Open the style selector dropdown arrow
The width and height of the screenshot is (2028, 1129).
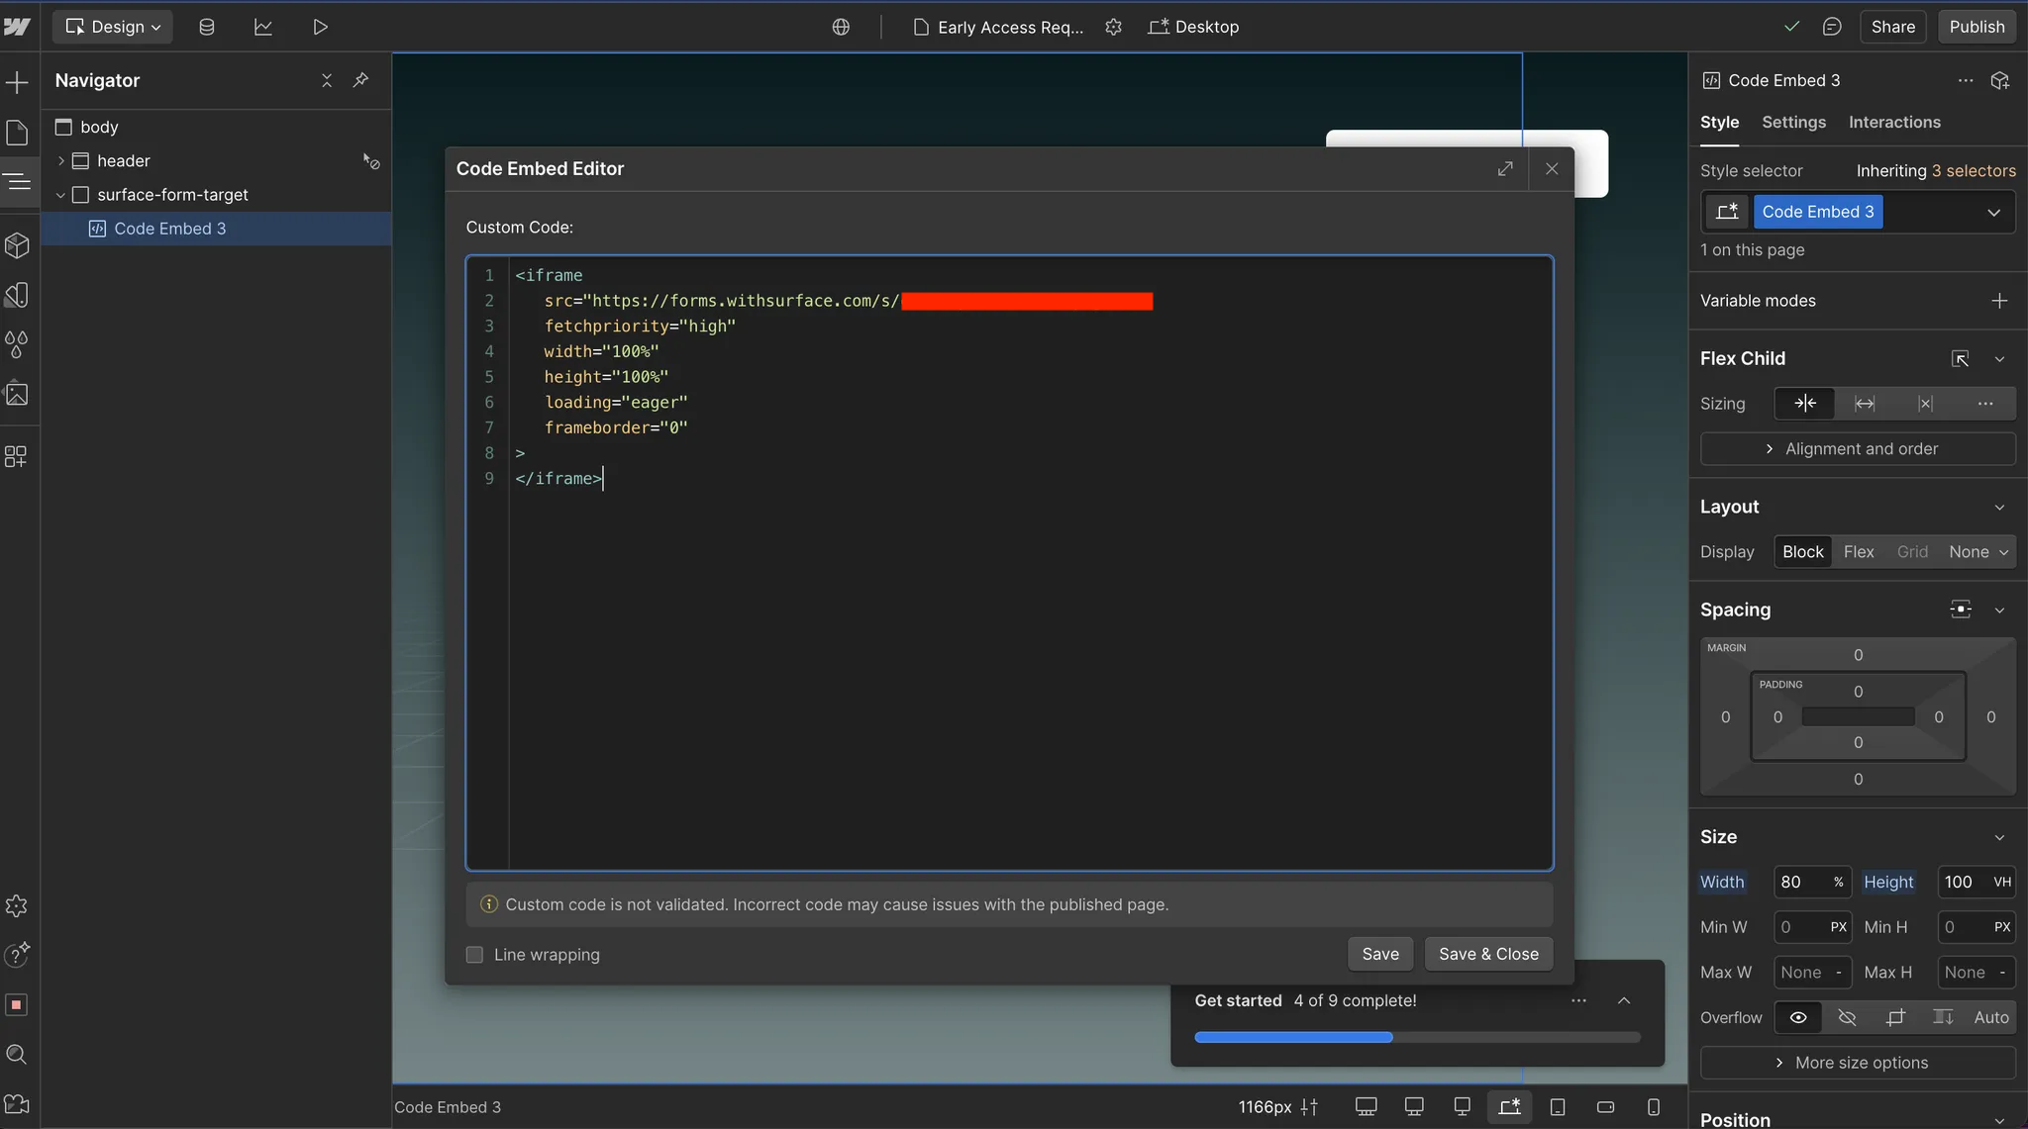point(1993,212)
